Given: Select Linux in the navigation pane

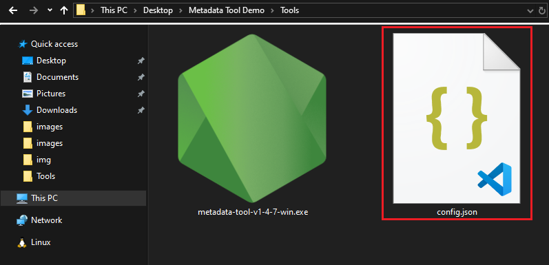Looking at the screenshot, I should click(x=41, y=242).
